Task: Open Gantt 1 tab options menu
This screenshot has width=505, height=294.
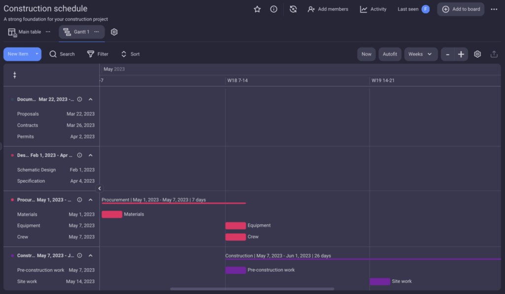Action: coord(96,32)
